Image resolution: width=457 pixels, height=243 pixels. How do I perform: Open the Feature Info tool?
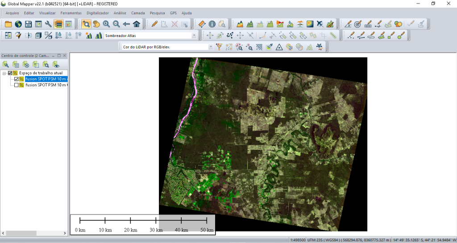(x=212, y=24)
